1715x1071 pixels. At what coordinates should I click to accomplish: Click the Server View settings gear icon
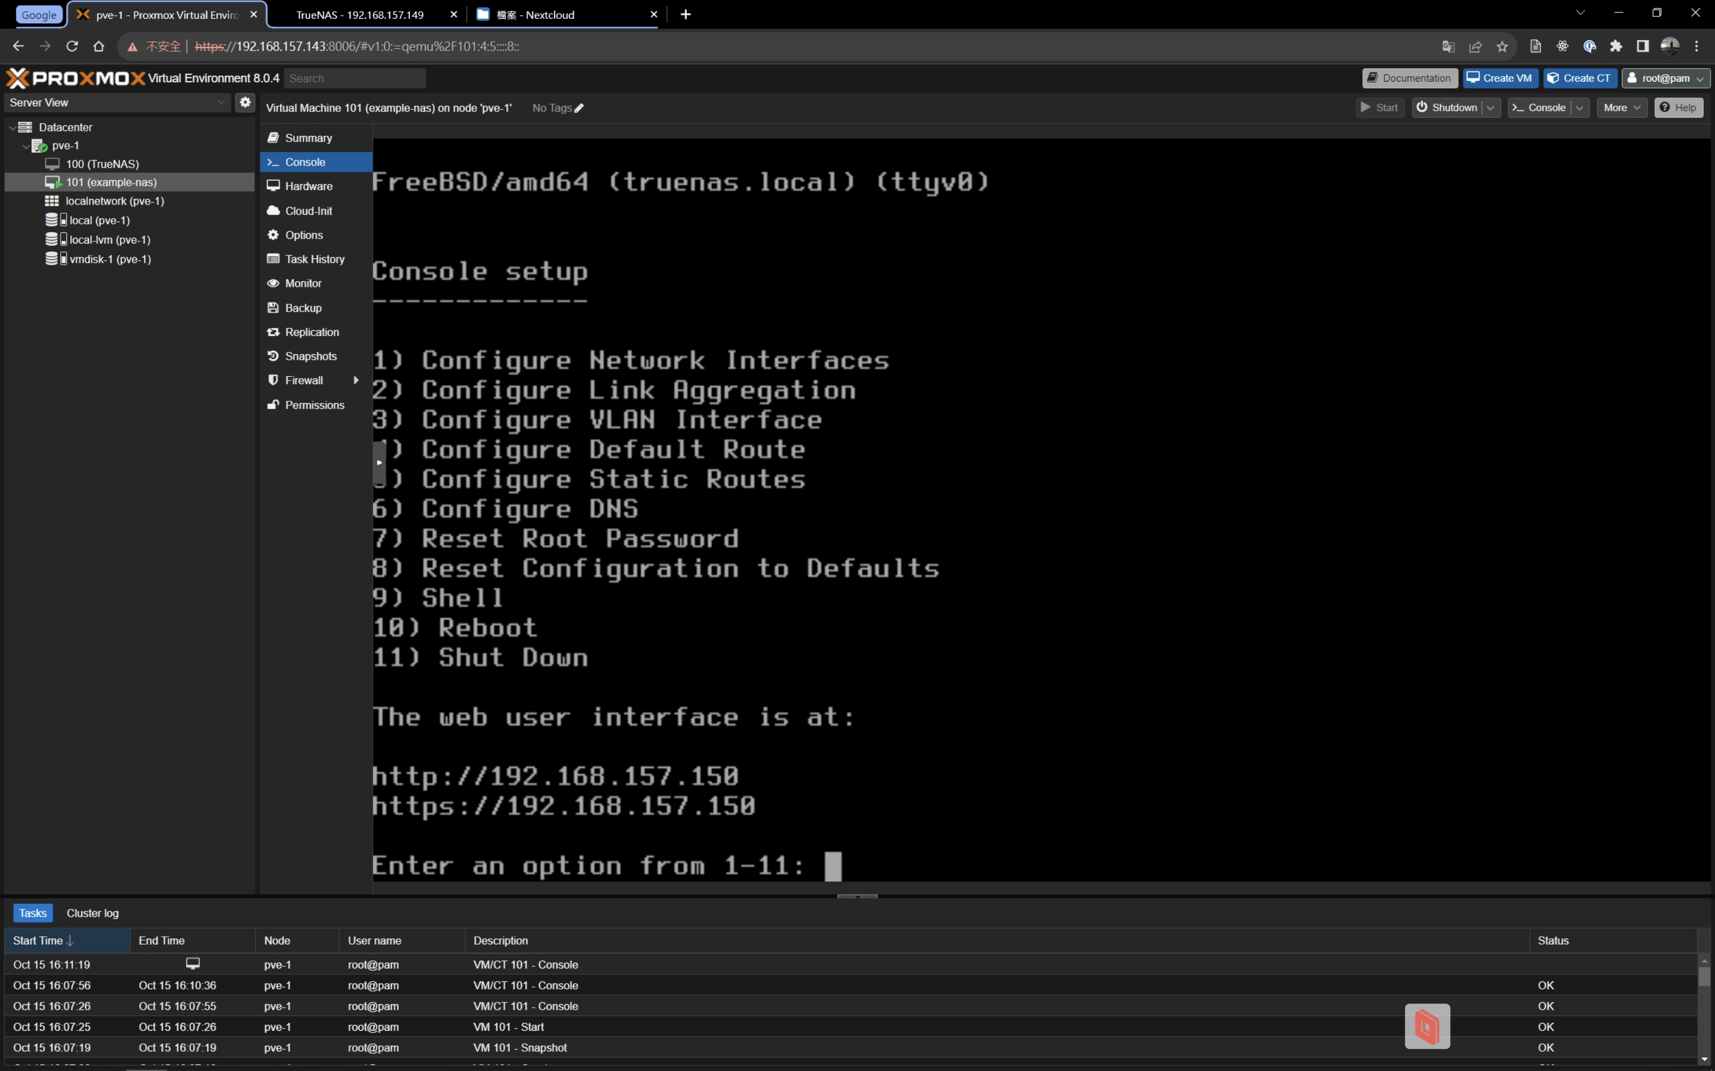245,102
